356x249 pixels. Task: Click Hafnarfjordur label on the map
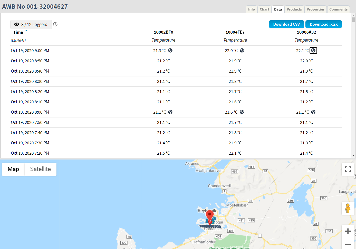pos(204,242)
